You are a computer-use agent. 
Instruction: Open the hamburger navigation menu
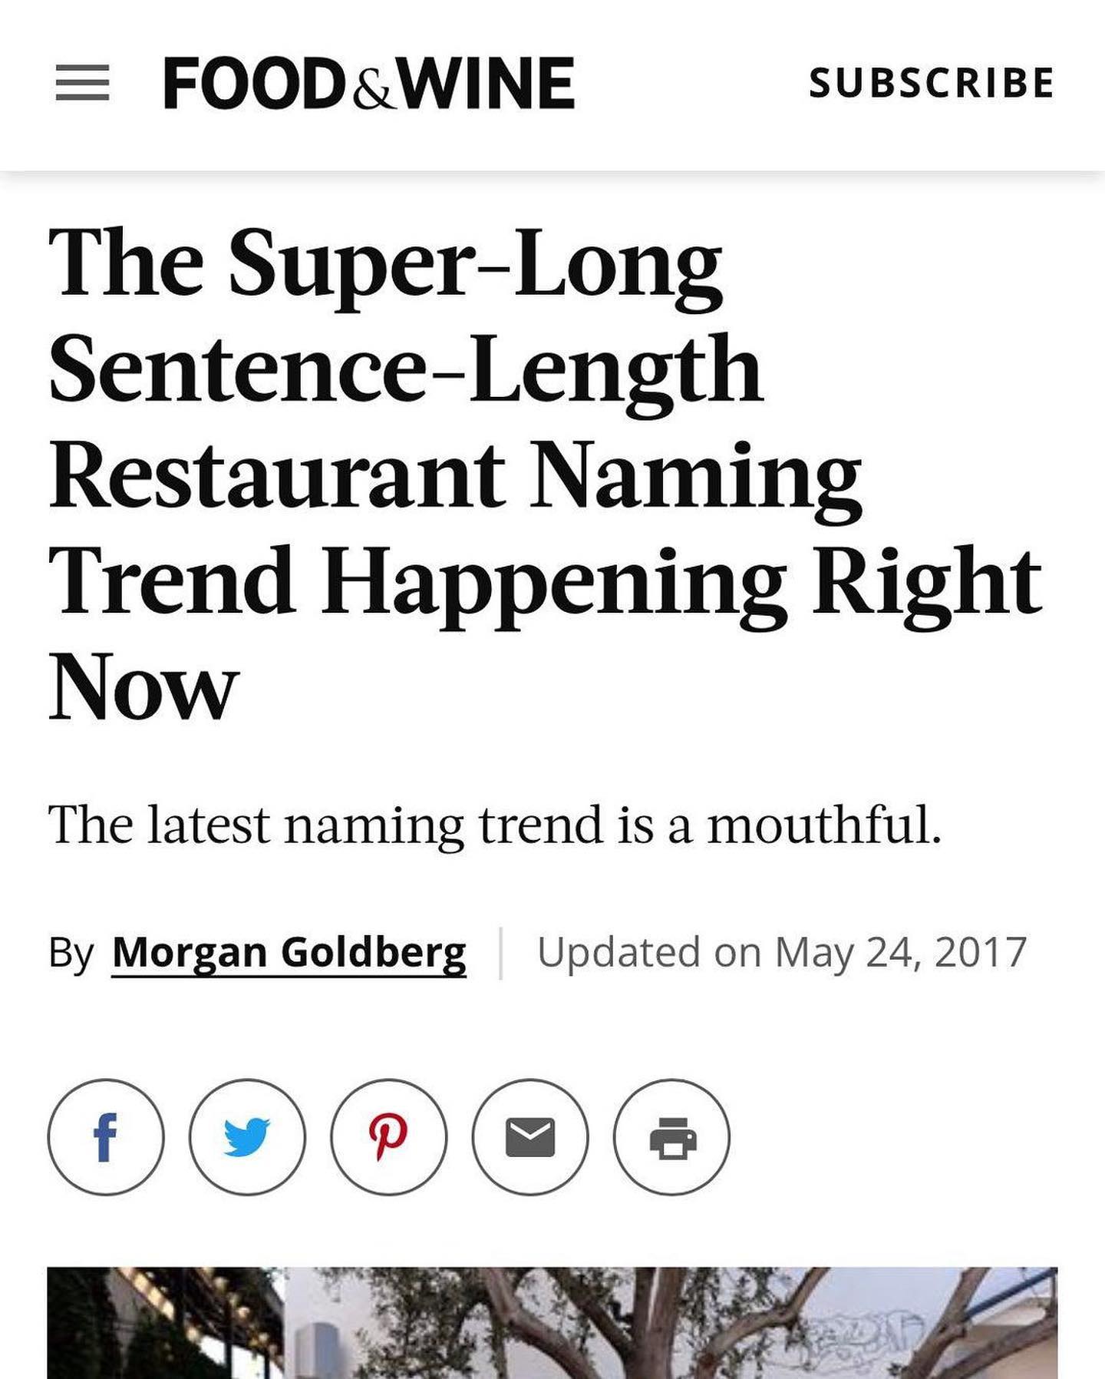82,83
